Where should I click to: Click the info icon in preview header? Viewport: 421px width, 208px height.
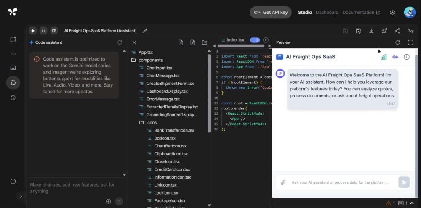pyautogui.click(x=407, y=57)
